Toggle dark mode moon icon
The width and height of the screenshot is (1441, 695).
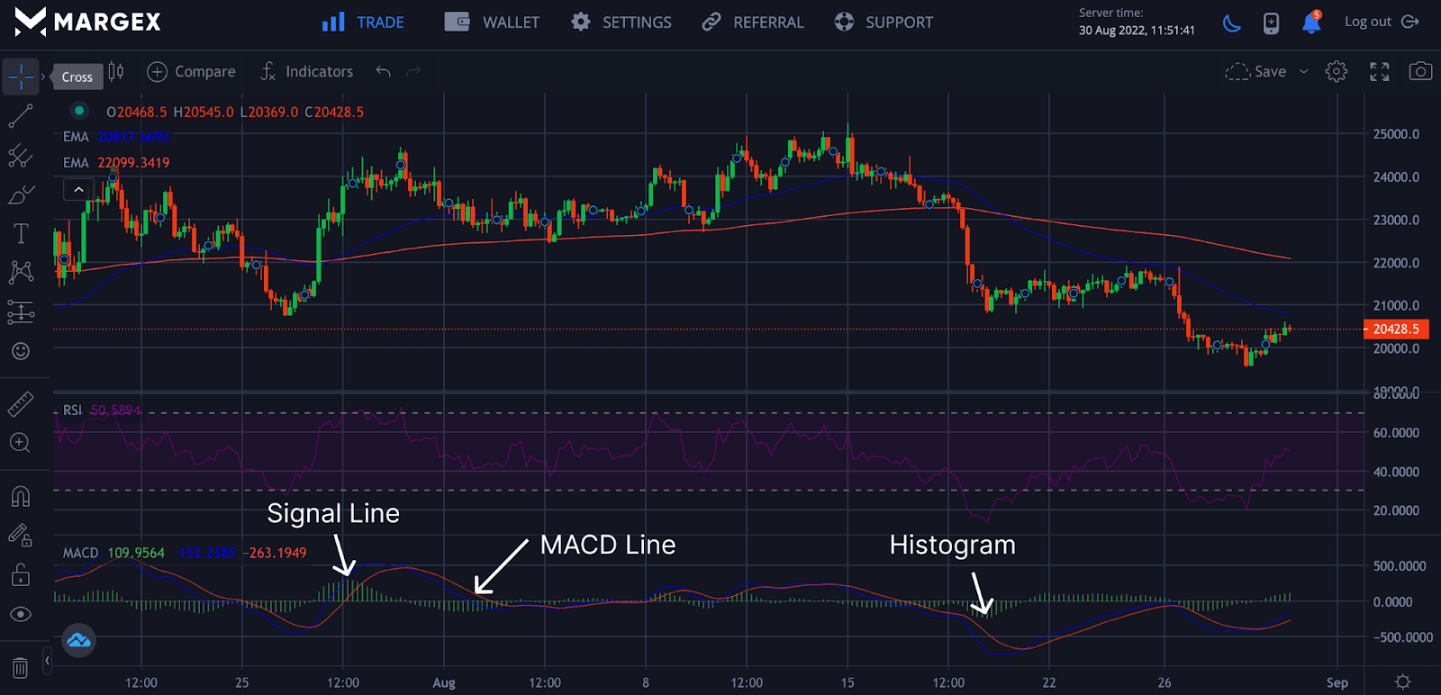[x=1231, y=23]
